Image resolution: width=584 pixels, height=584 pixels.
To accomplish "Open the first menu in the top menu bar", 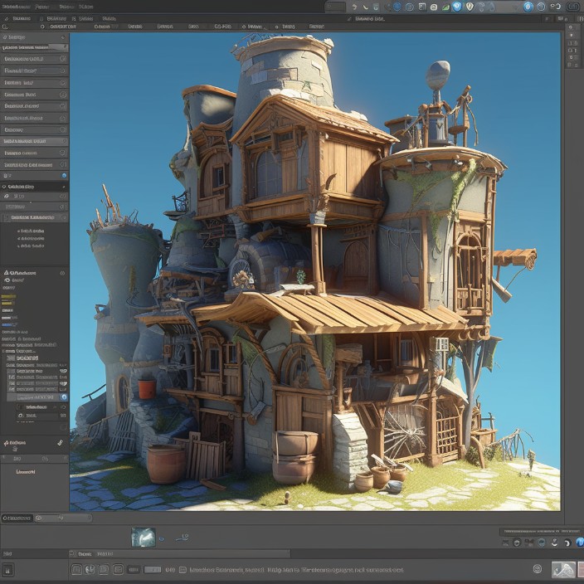I will pos(16,7).
